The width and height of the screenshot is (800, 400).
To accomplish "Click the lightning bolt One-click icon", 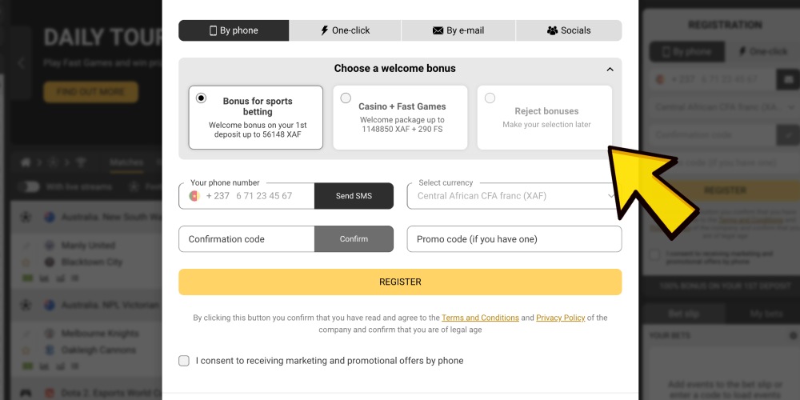I will pyautogui.click(x=325, y=30).
